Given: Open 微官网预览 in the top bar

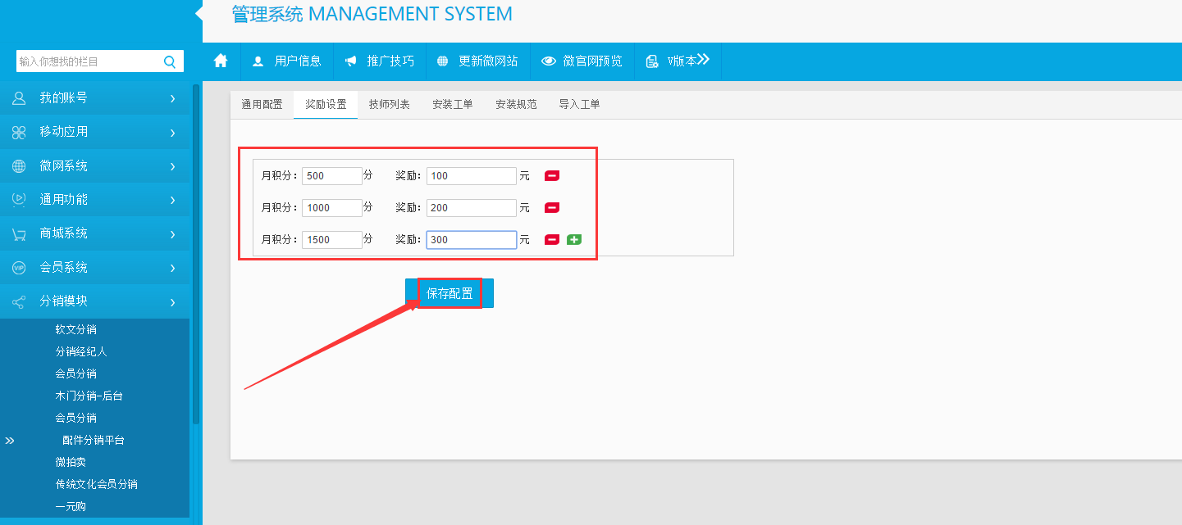Looking at the screenshot, I should pos(582,61).
